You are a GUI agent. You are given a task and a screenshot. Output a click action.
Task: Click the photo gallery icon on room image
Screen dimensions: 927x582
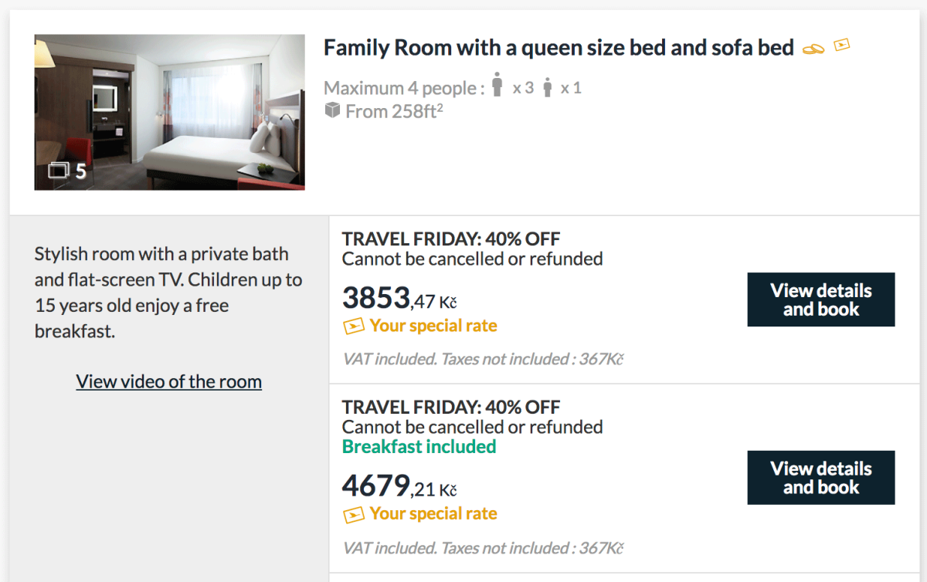(59, 171)
